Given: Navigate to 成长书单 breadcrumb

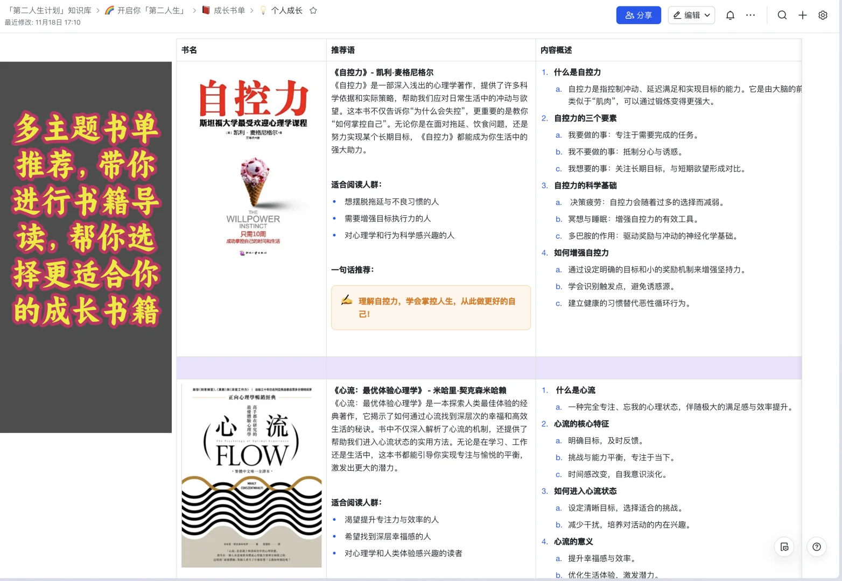Looking at the screenshot, I should 229,10.
